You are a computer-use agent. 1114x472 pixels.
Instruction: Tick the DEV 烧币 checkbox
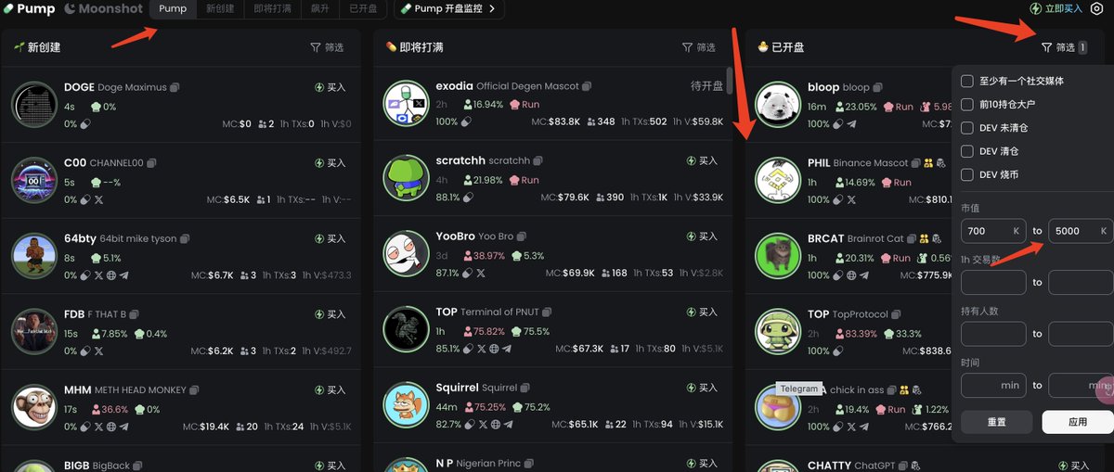[967, 174]
